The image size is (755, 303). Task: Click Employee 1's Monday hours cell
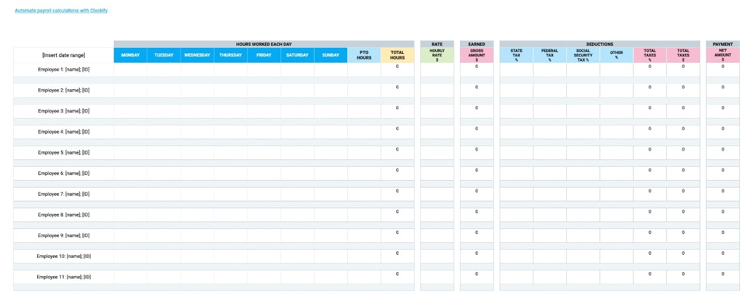pos(130,70)
